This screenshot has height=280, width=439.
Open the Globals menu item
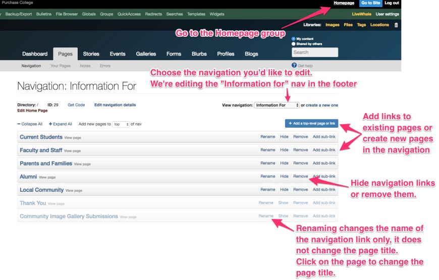tap(89, 14)
